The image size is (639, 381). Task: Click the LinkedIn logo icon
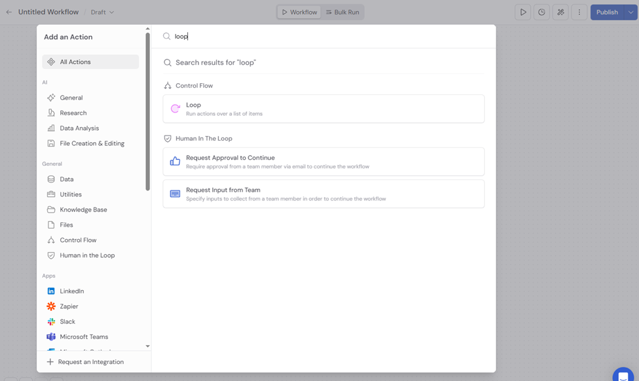coord(51,291)
